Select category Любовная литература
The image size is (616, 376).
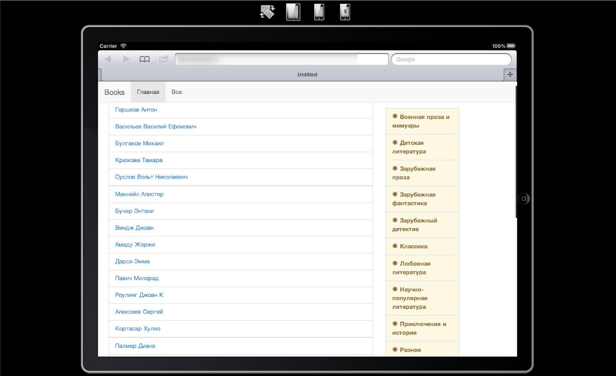point(422,268)
